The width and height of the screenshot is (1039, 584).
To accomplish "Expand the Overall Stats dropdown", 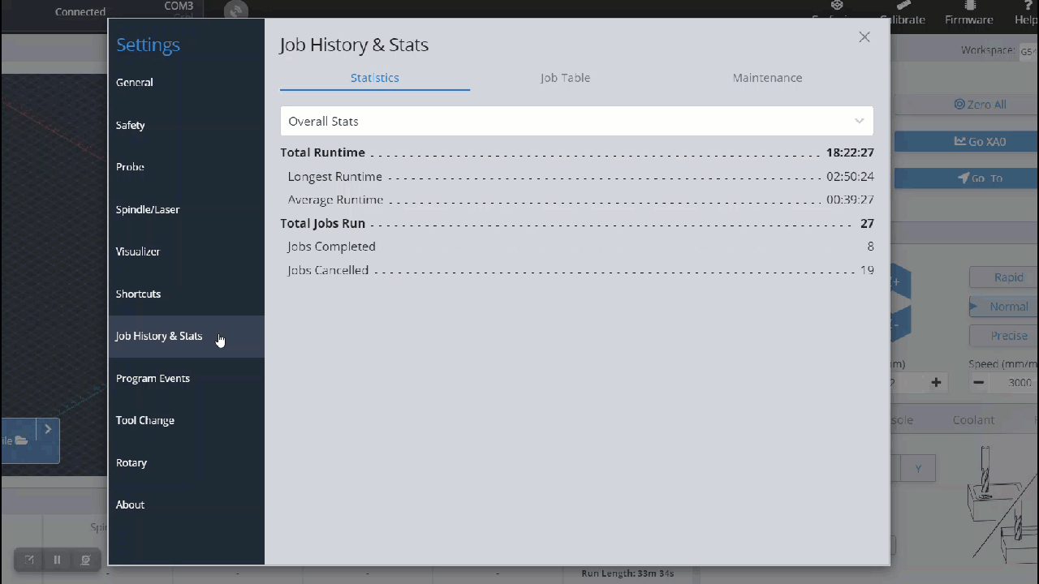I will [576, 121].
